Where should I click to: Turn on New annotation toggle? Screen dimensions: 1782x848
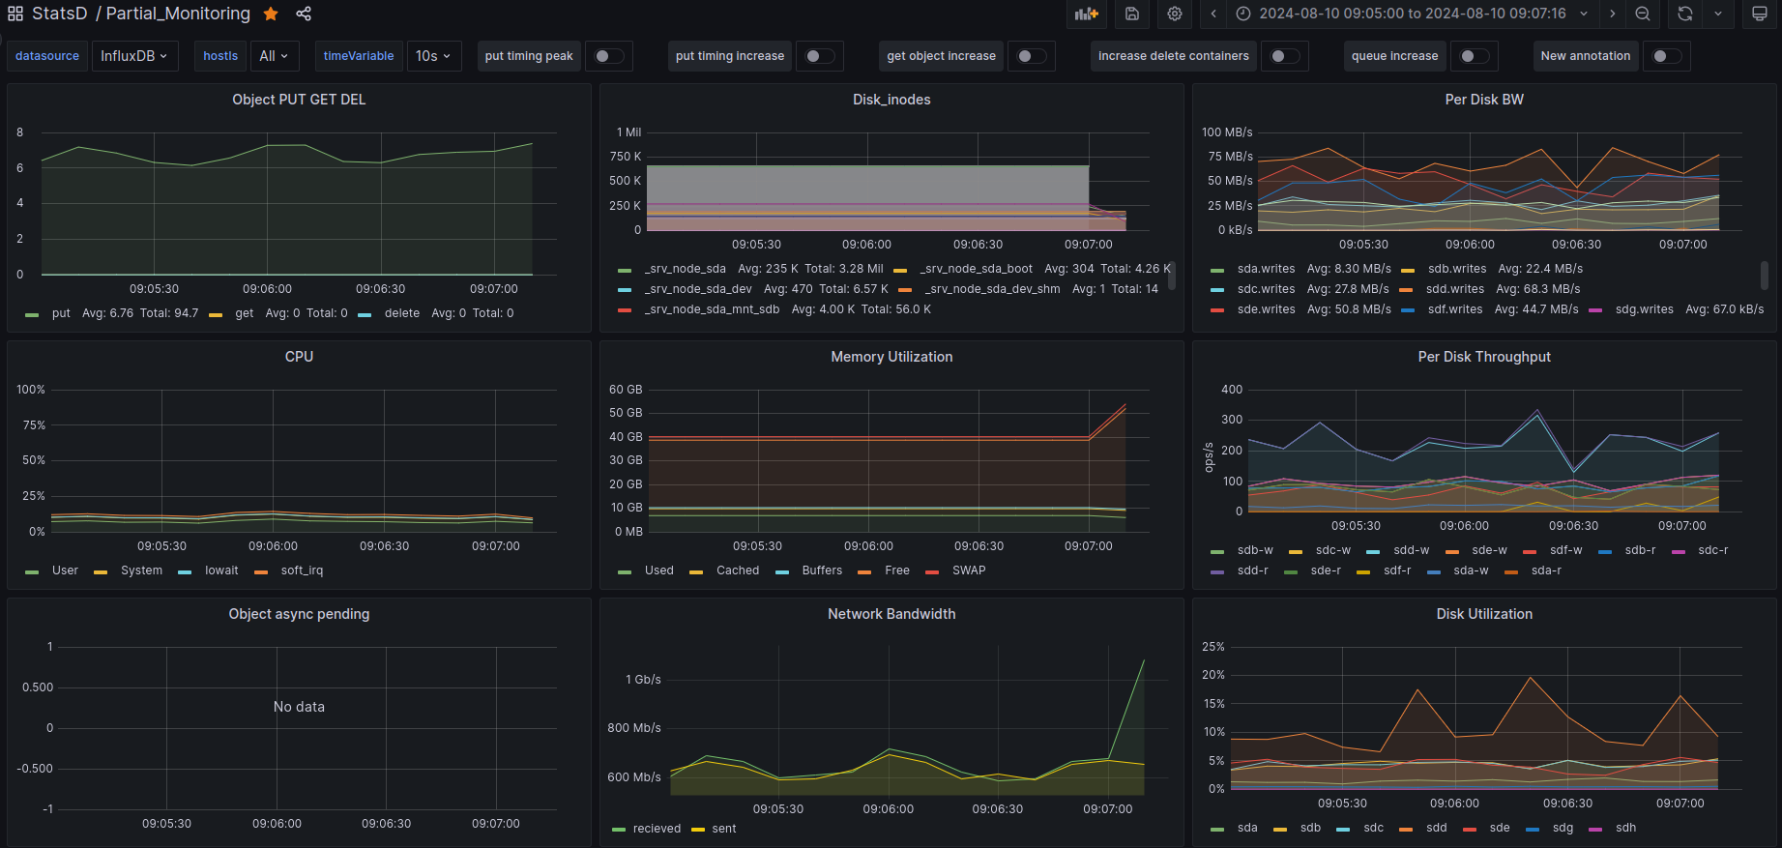pyautogui.click(x=1666, y=56)
